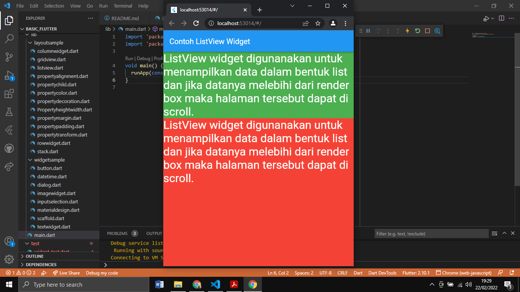Perform hot restart with green restart icon

pos(417,31)
